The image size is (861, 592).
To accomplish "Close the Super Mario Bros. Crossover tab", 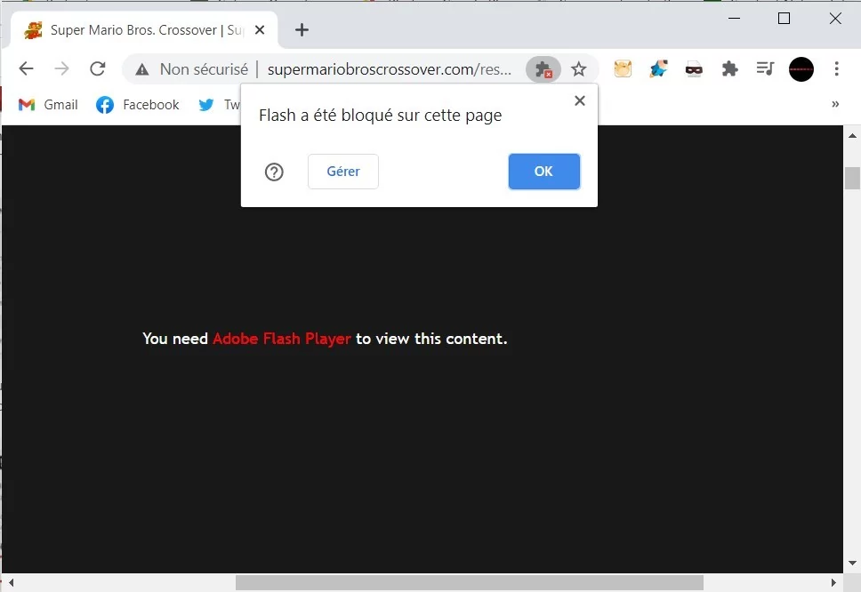I will (x=260, y=29).
